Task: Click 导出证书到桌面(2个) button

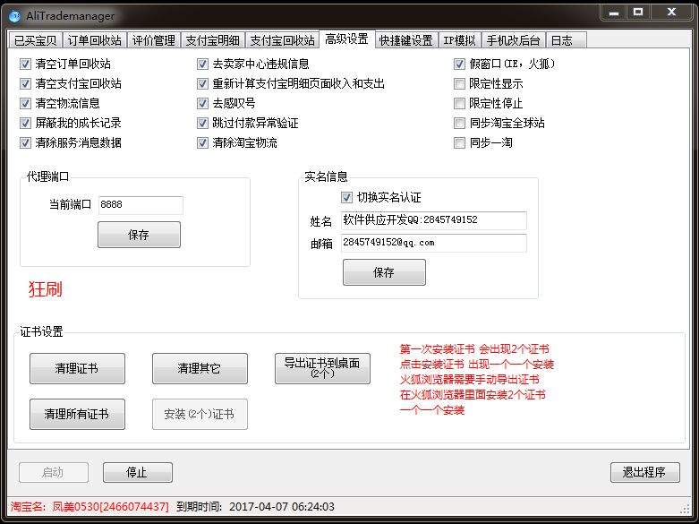Action: (x=322, y=368)
